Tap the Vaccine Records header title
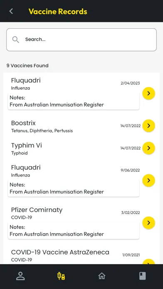The image size is (163, 289). [x=58, y=12]
